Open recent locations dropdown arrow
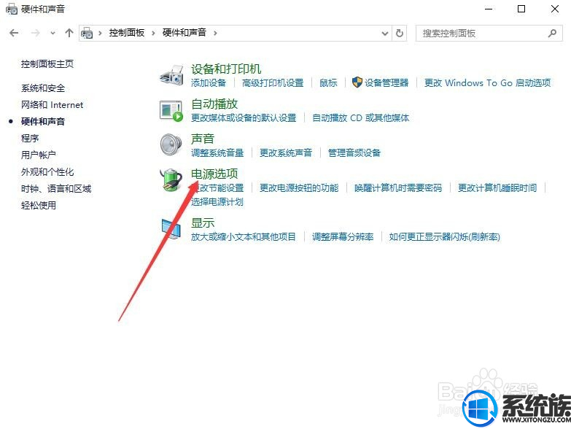This screenshot has width=571, height=429. [x=53, y=33]
